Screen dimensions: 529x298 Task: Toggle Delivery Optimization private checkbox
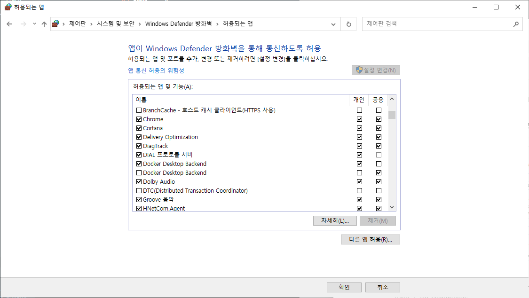(359, 137)
